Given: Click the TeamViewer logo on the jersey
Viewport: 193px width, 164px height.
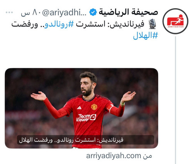Looking at the screenshot, I should (86, 118).
